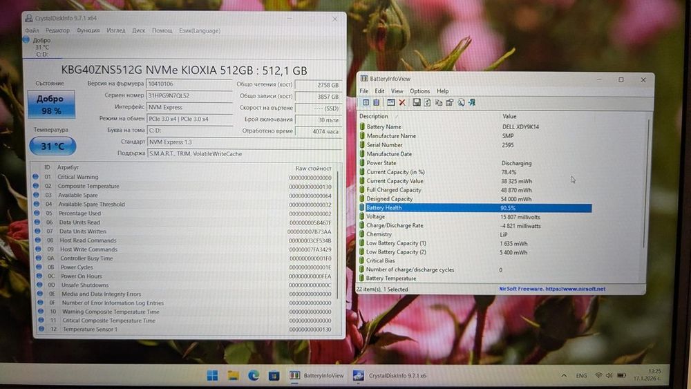Select the Unsafe Shutdowns attribute row
This screenshot has width=691, height=389.
[x=184, y=285]
